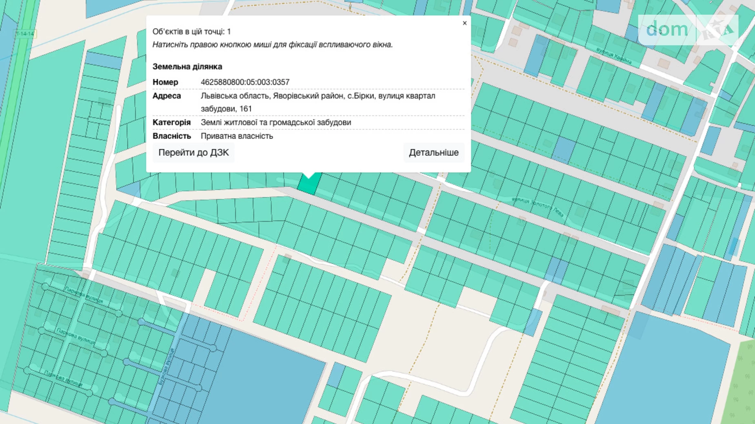Click the T-14-14 road marker

[x=25, y=33]
